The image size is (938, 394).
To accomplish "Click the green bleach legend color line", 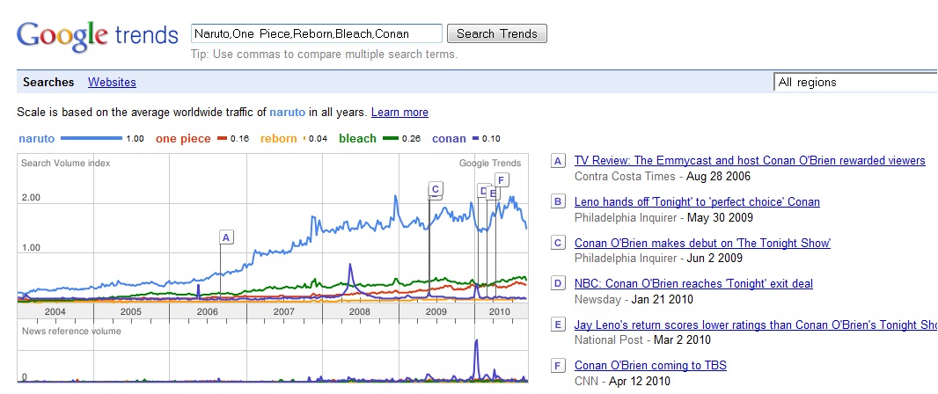I will point(392,139).
